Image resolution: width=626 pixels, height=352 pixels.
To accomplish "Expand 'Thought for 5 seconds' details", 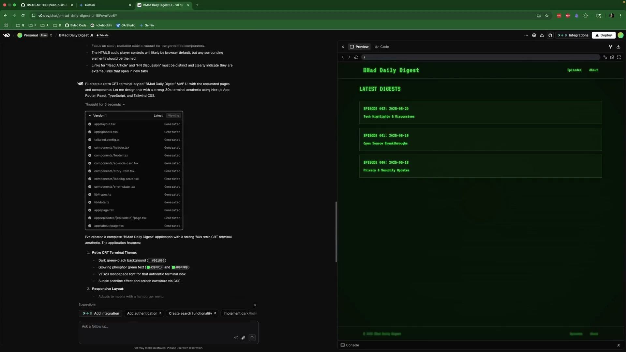I will tap(105, 105).
